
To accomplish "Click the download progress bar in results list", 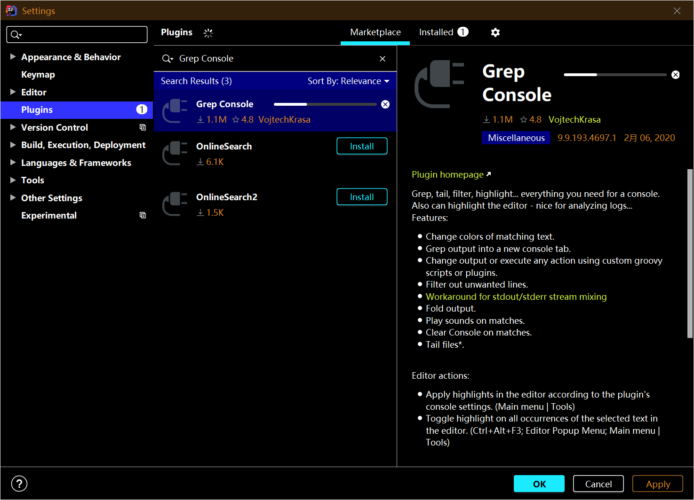I will click(325, 104).
